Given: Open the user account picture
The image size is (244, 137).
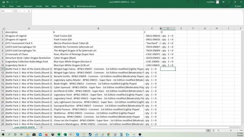Looking at the screenshot, I should point(218,2).
